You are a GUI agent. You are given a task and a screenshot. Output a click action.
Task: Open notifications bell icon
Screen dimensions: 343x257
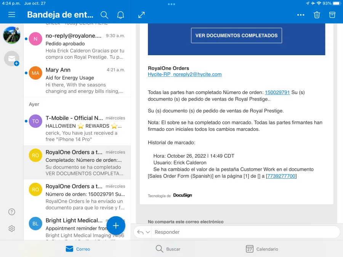coord(120,15)
